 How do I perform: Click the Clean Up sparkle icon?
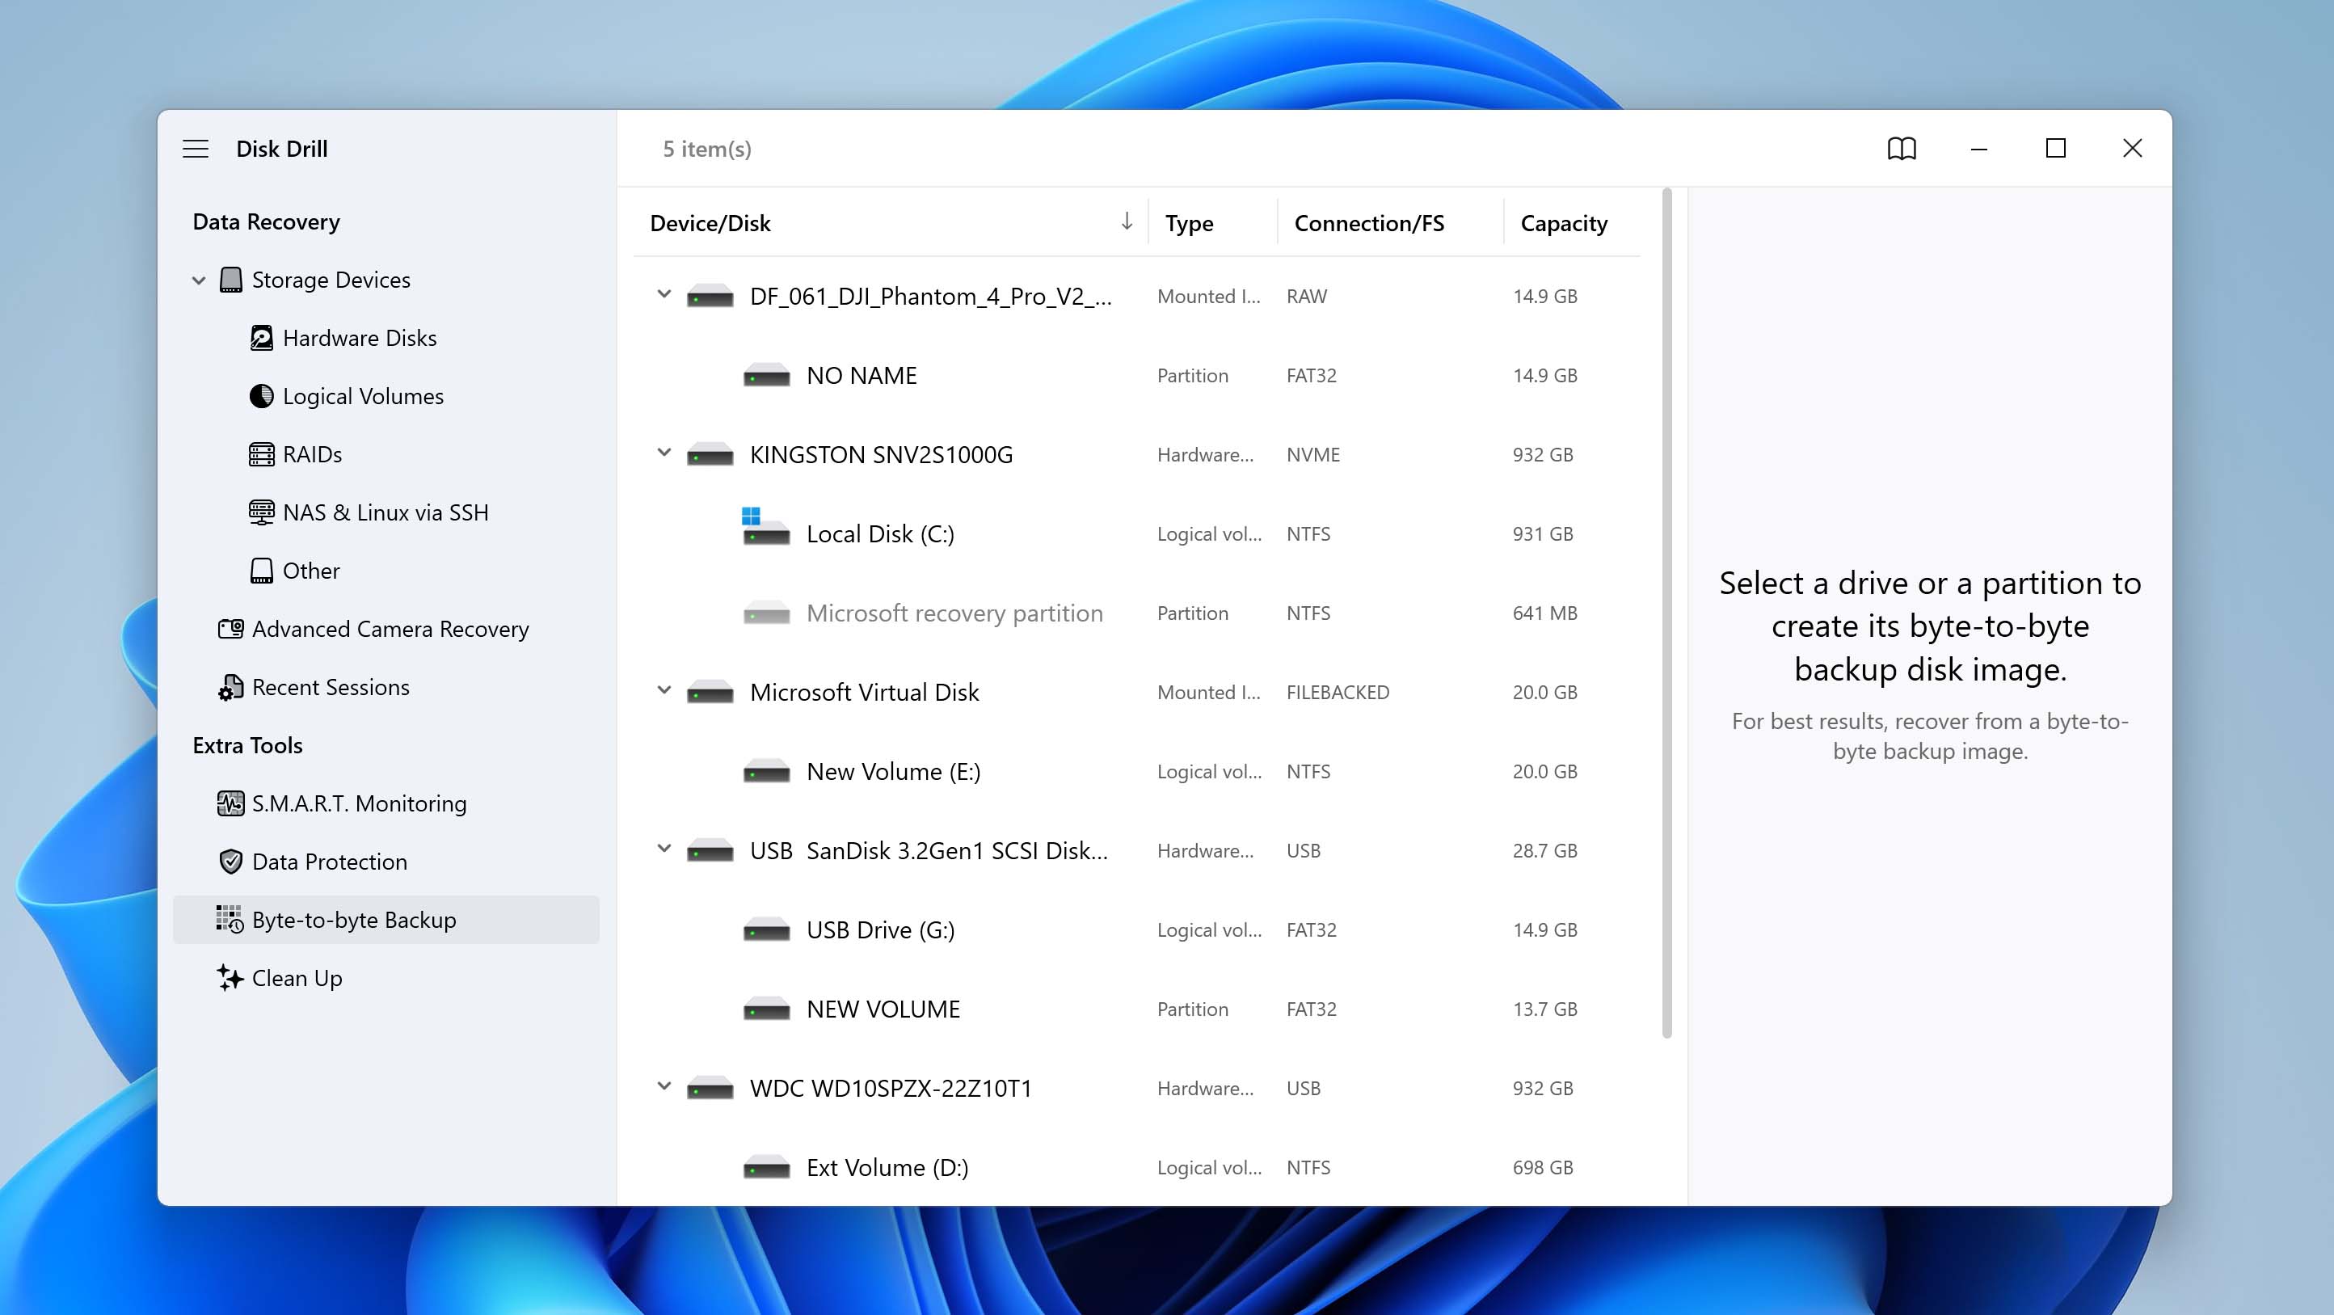pos(230,978)
